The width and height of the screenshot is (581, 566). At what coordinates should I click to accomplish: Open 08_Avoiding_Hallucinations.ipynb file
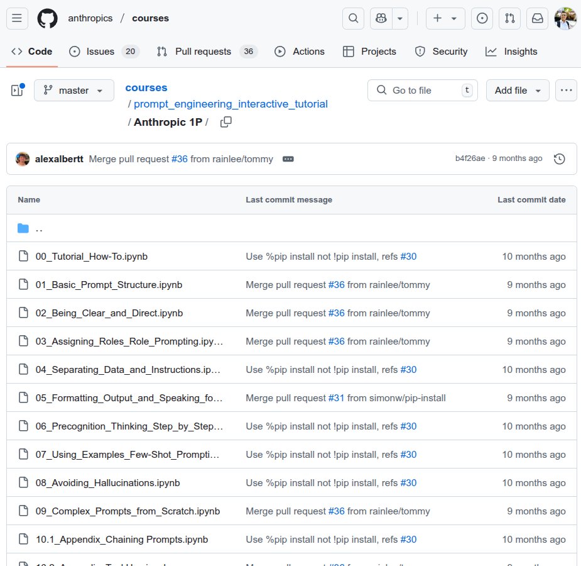click(108, 483)
